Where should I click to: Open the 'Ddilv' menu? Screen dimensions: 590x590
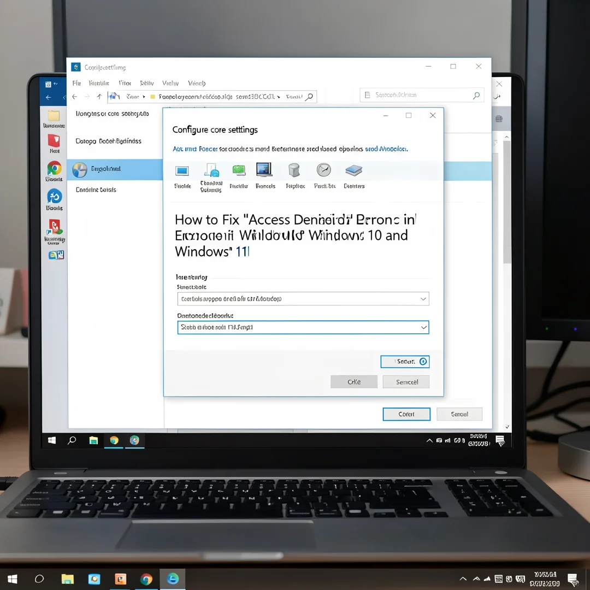(x=147, y=83)
